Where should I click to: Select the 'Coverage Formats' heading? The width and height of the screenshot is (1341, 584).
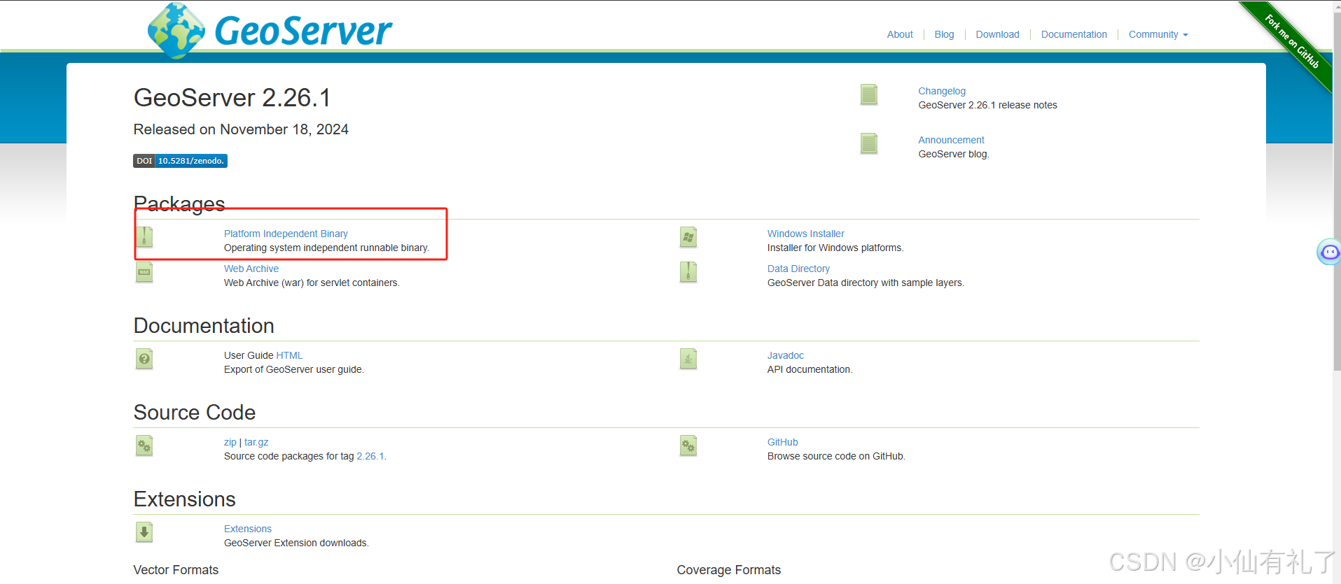[x=728, y=570]
